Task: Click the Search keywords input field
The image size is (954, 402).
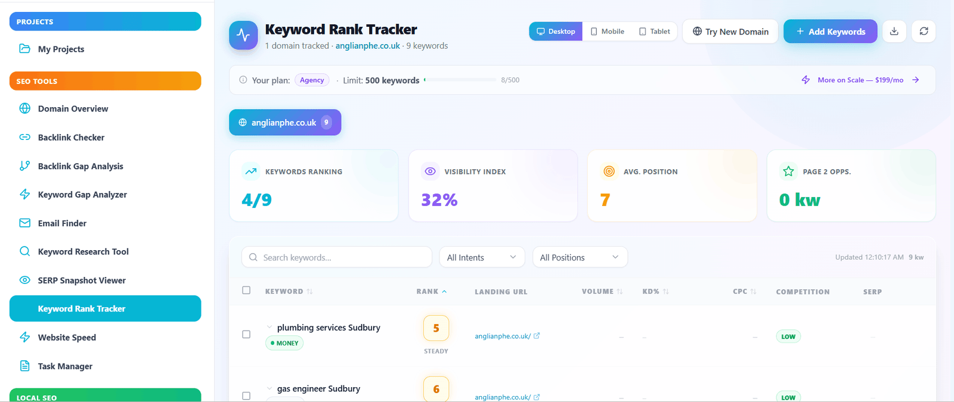Action: tap(337, 257)
